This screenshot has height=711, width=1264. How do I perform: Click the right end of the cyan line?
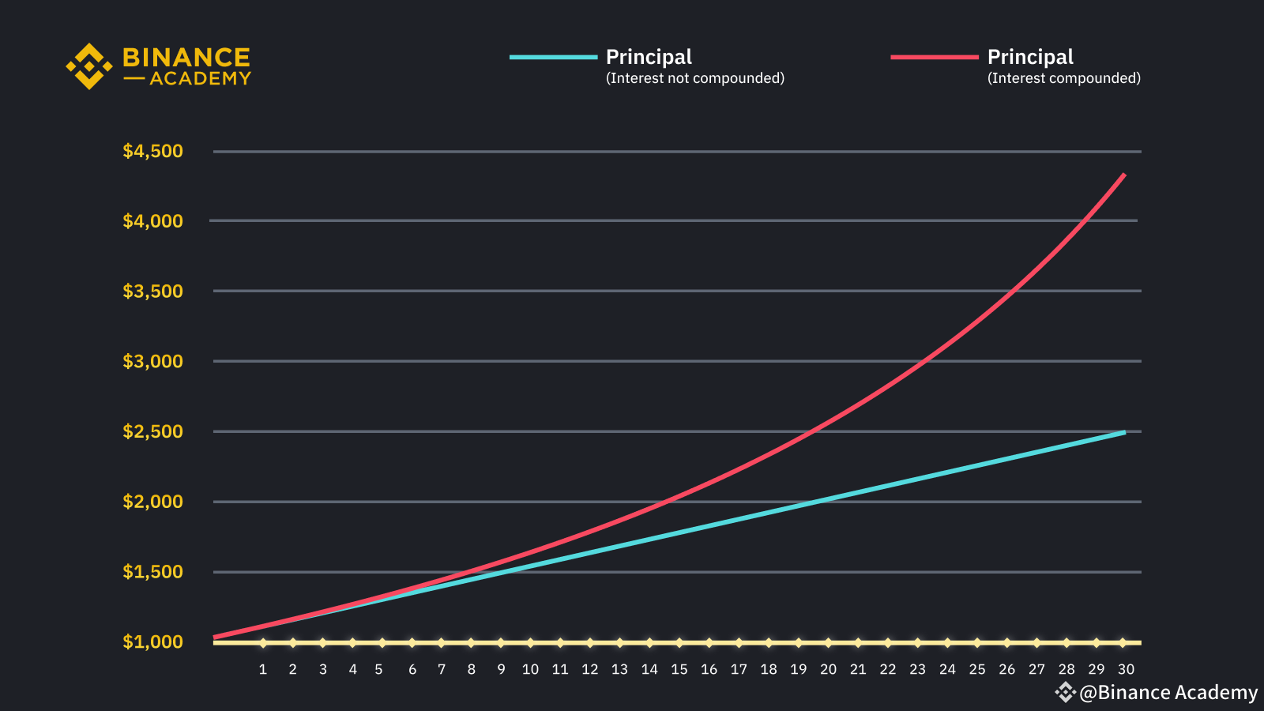click(x=1123, y=432)
